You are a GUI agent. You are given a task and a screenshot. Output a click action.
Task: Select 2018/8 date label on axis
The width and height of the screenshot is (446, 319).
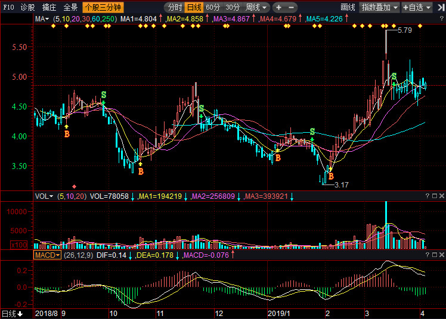(47, 314)
